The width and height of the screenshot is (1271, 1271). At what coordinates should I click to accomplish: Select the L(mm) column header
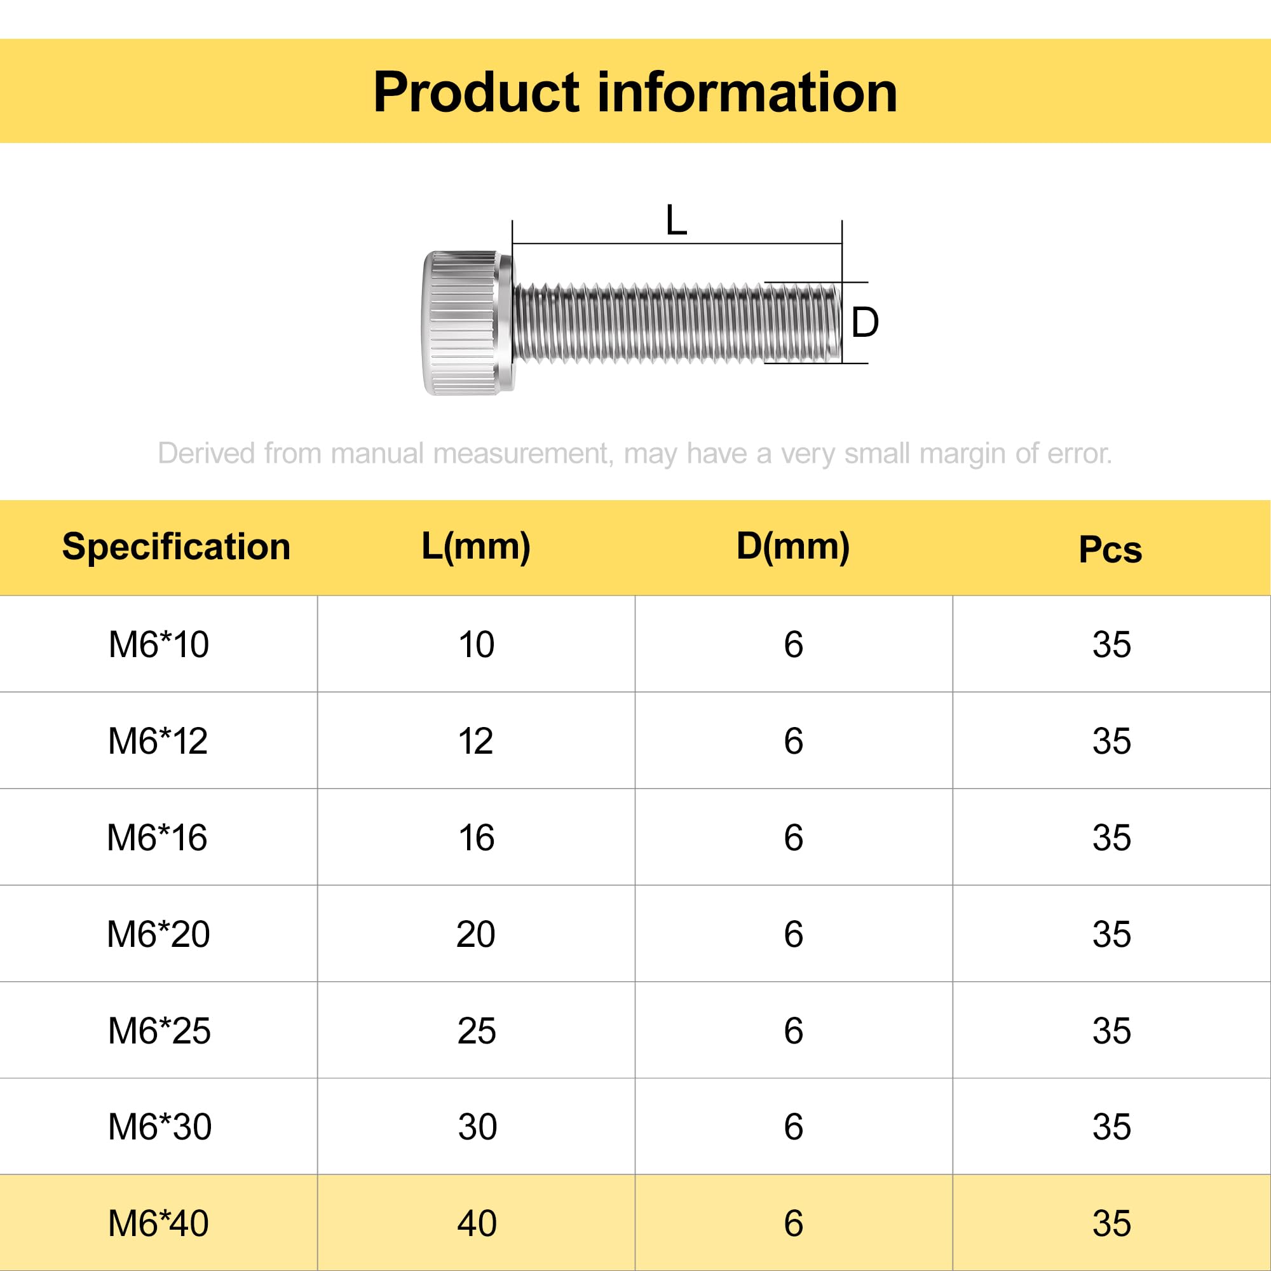[x=475, y=547]
